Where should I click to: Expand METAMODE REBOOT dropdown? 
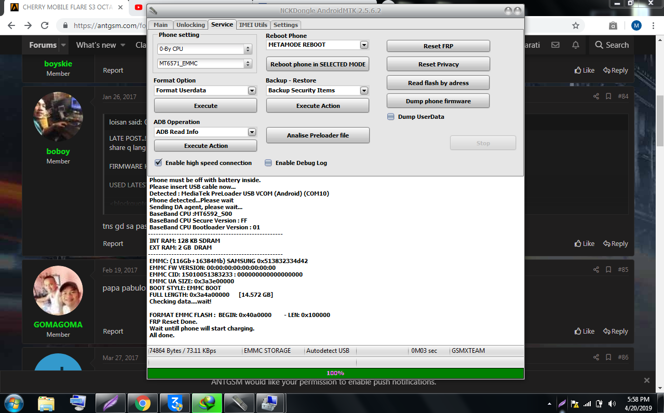pyautogui.click(x=364, y=45)
